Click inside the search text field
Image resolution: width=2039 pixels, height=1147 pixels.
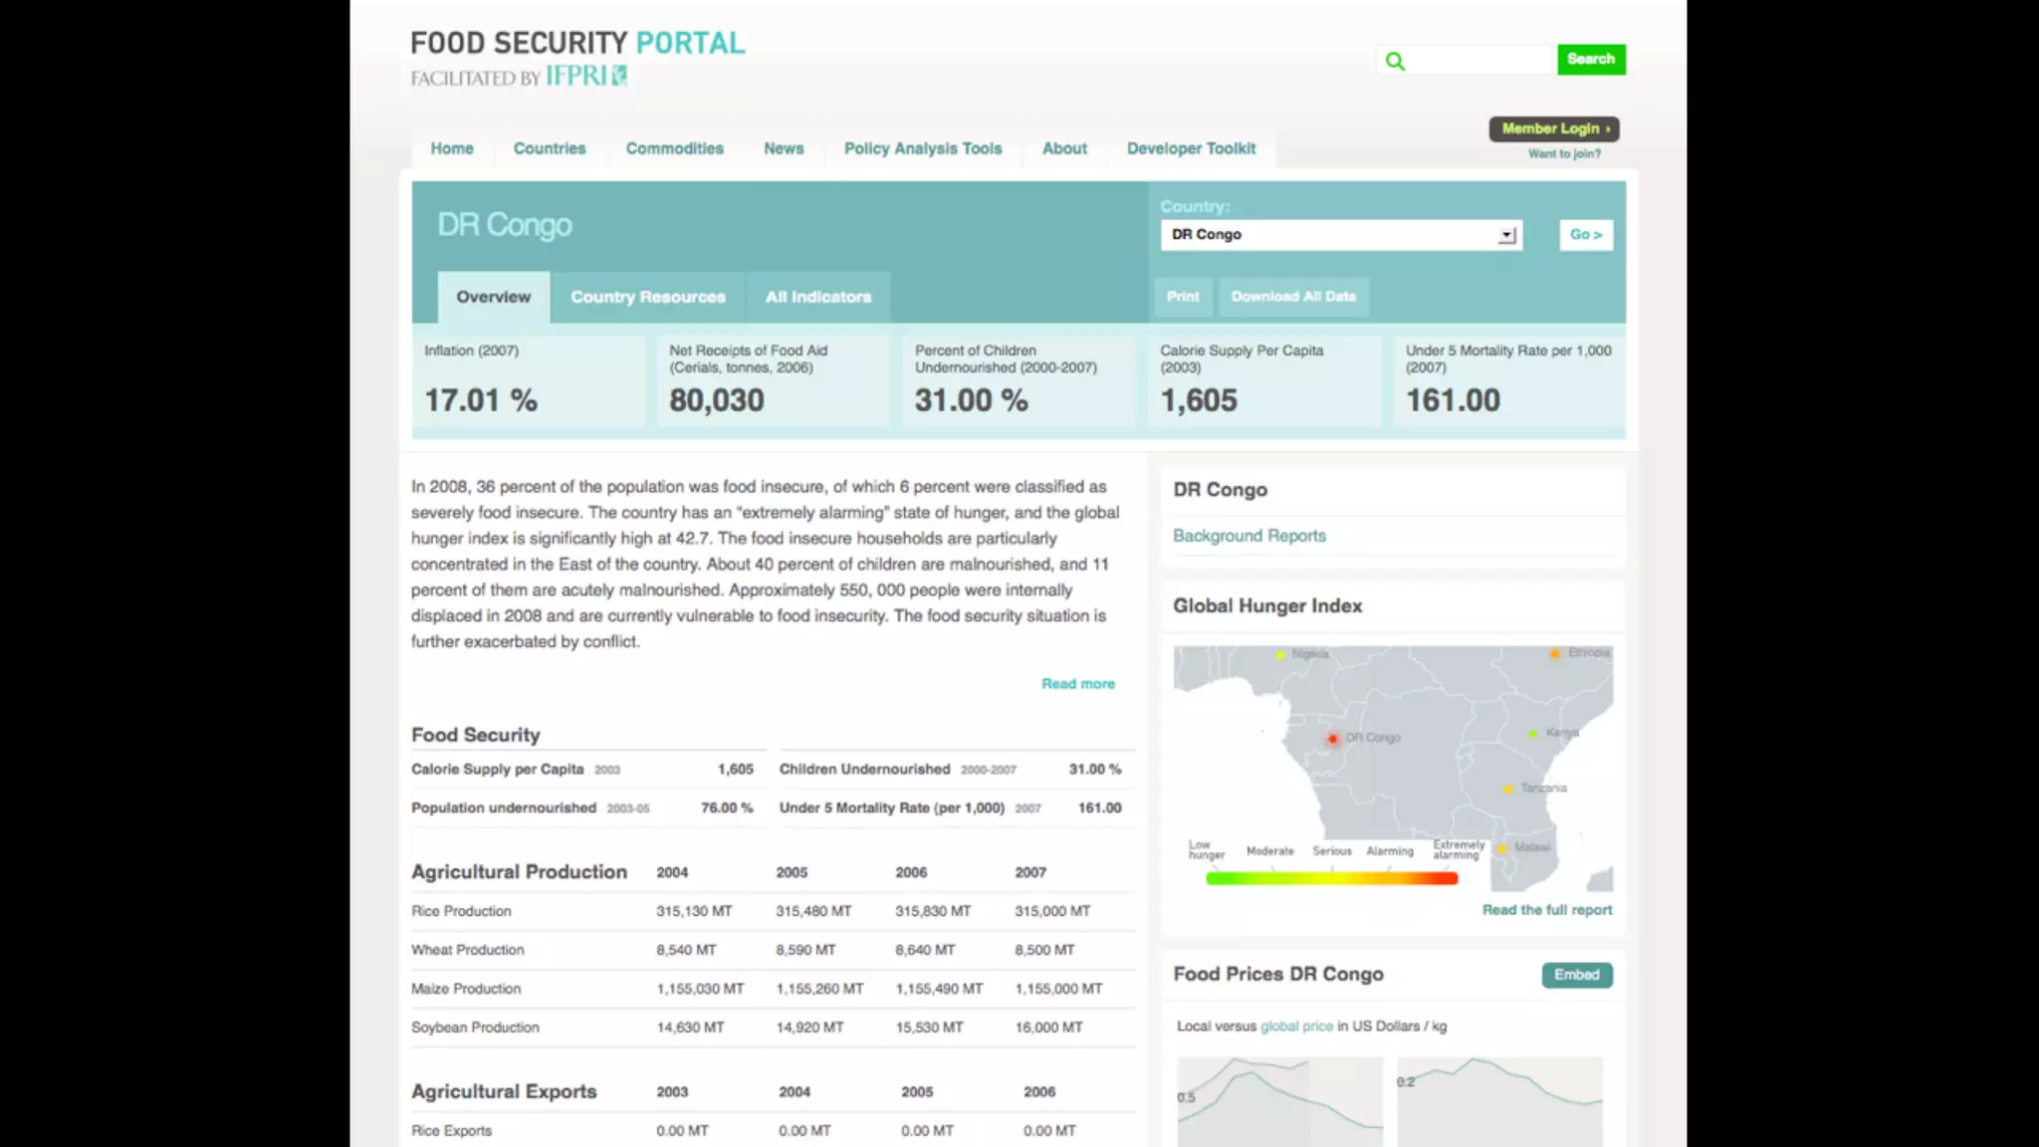(1481, 60)
